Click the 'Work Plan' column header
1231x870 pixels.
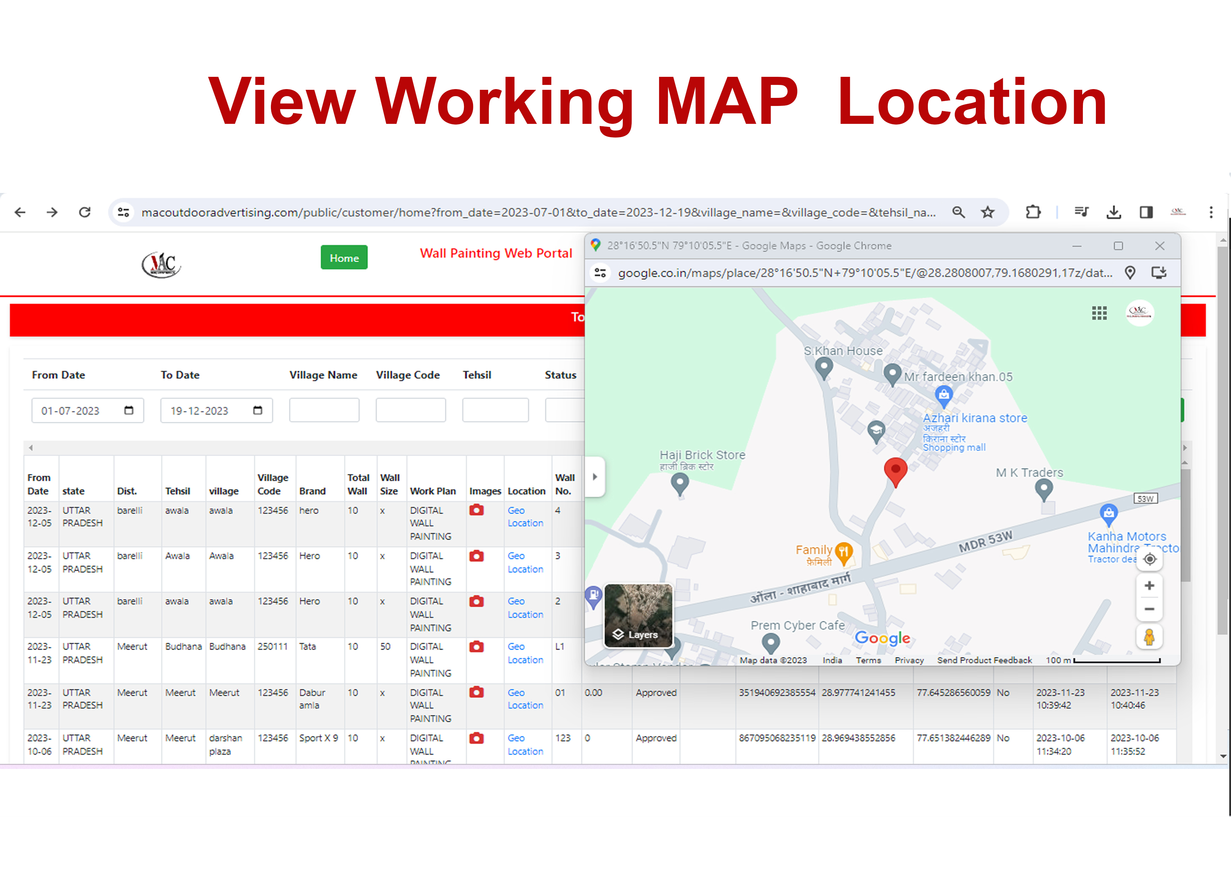(x=433, y=491)
